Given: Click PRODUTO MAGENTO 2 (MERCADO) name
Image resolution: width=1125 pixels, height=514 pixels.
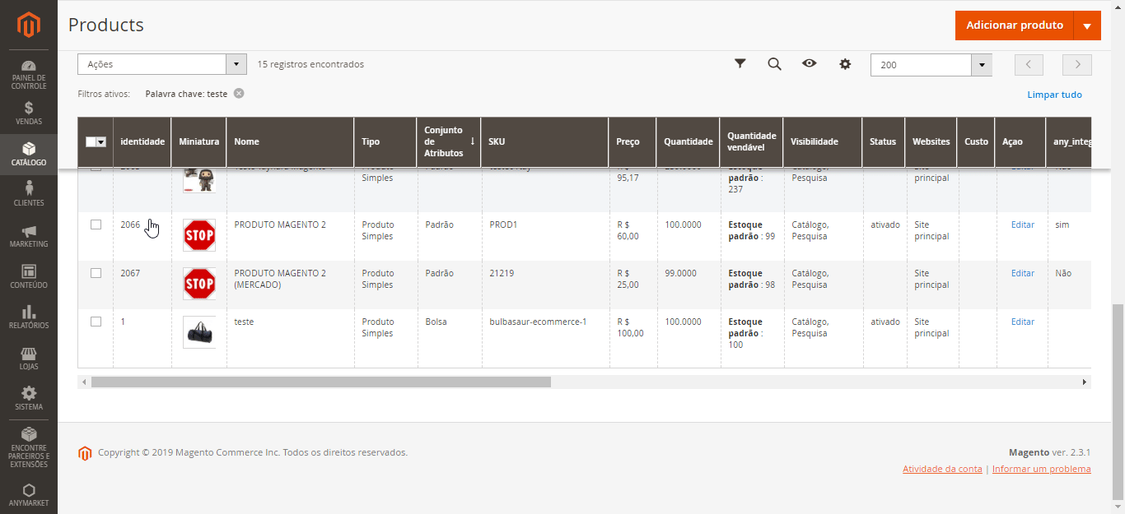Looking at the screenshot, I should coord(280,279).
